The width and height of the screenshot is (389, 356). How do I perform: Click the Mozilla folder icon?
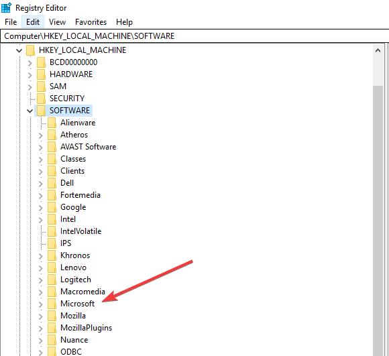click(x=52, y=316)
